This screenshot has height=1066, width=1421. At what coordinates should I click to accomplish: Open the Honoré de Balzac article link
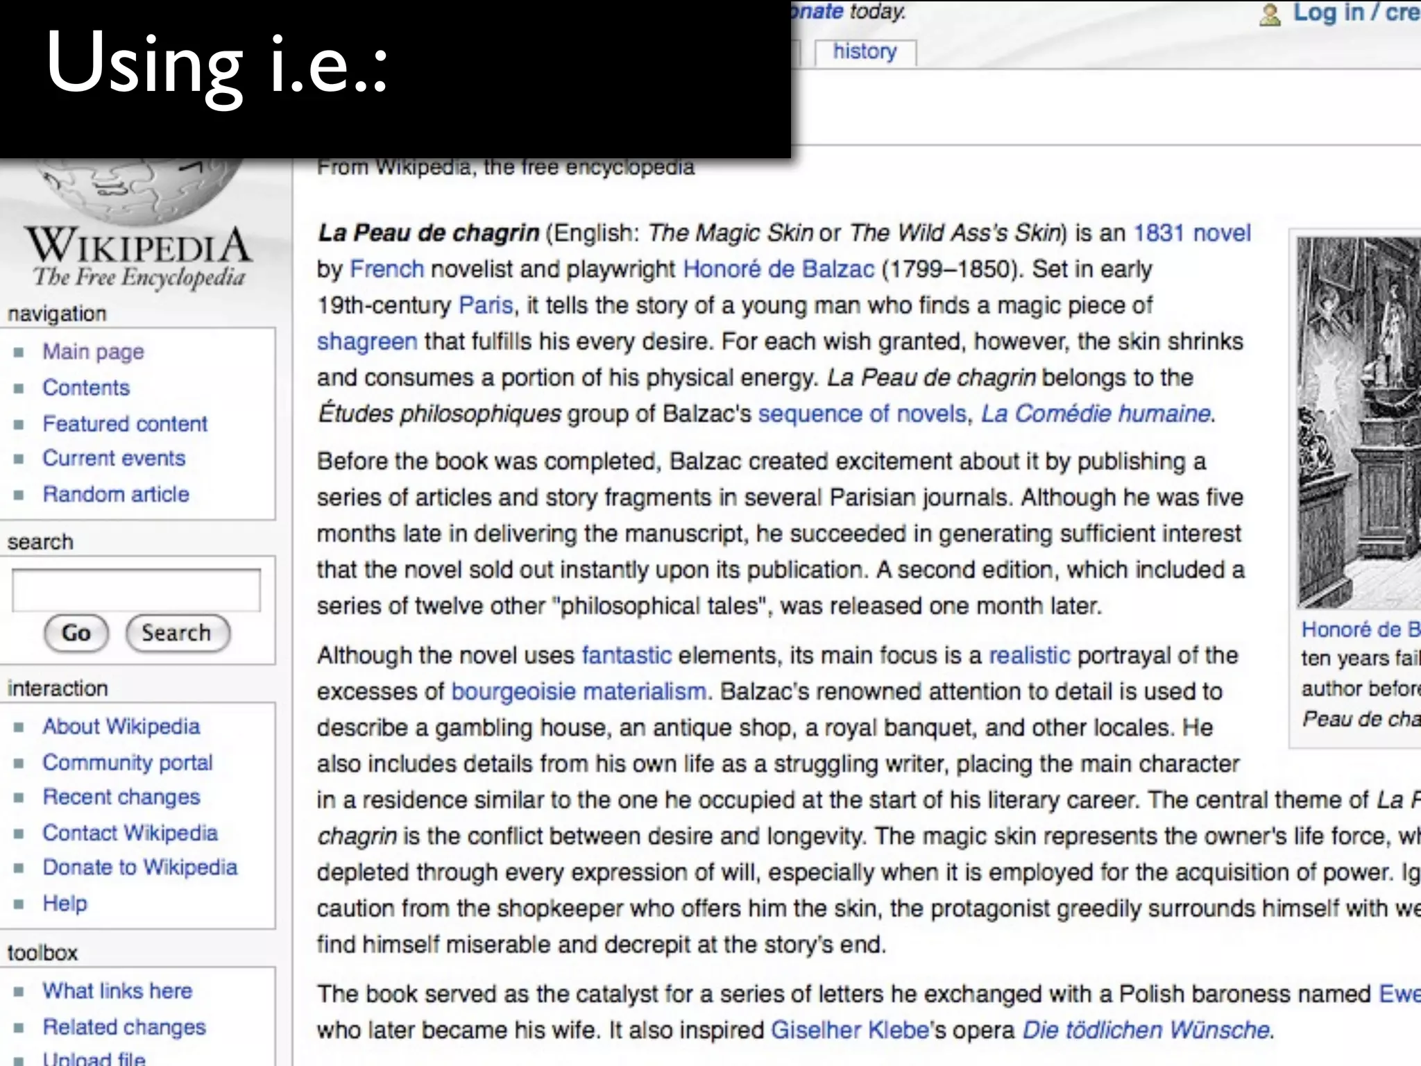tap(778, 269)
